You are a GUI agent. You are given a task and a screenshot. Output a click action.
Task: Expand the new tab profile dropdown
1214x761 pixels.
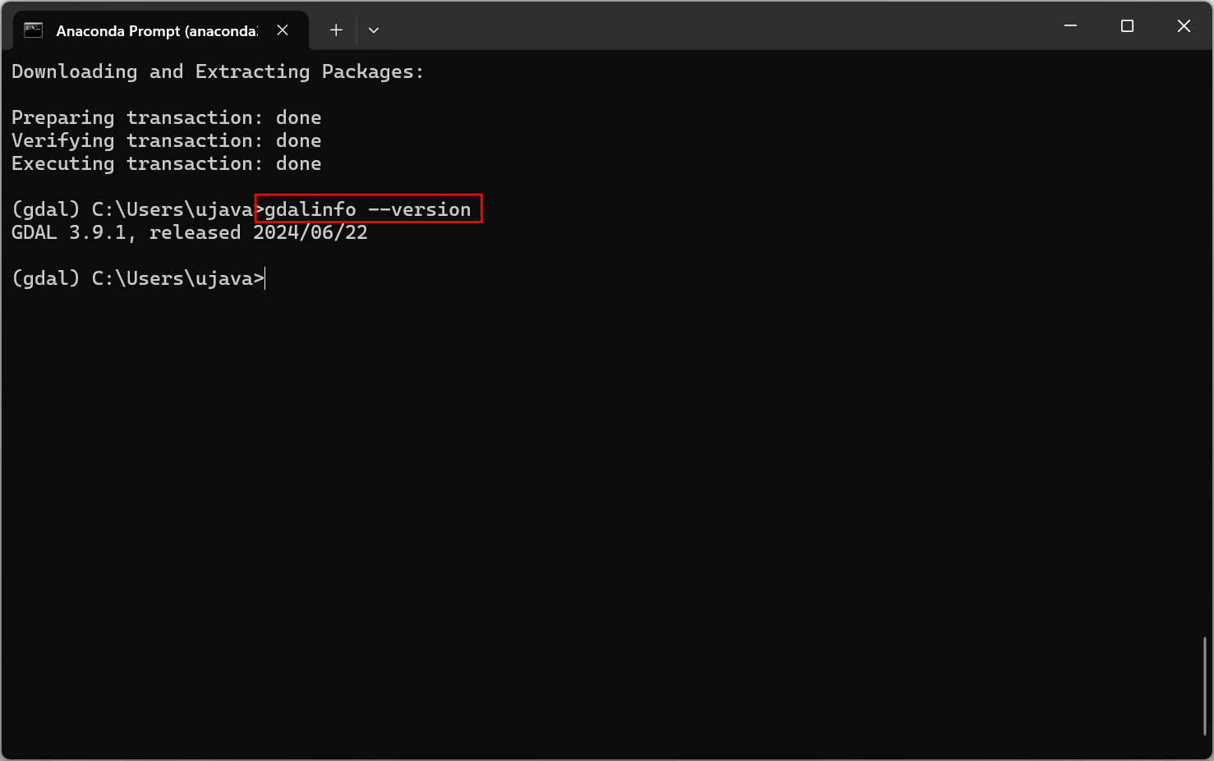pyautogui.click(x=374, y=30)
